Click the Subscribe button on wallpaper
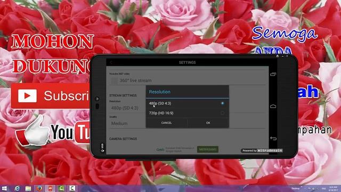 [51, 96]
